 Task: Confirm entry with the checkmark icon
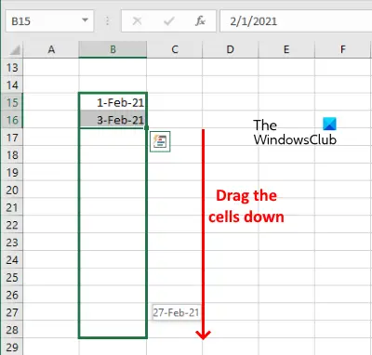[x=169, y=21]
